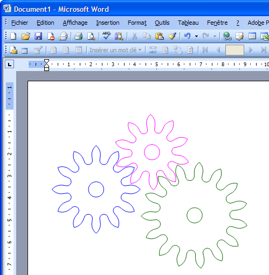
Task: Click the Print icon
Action: [x=79, y=36]
